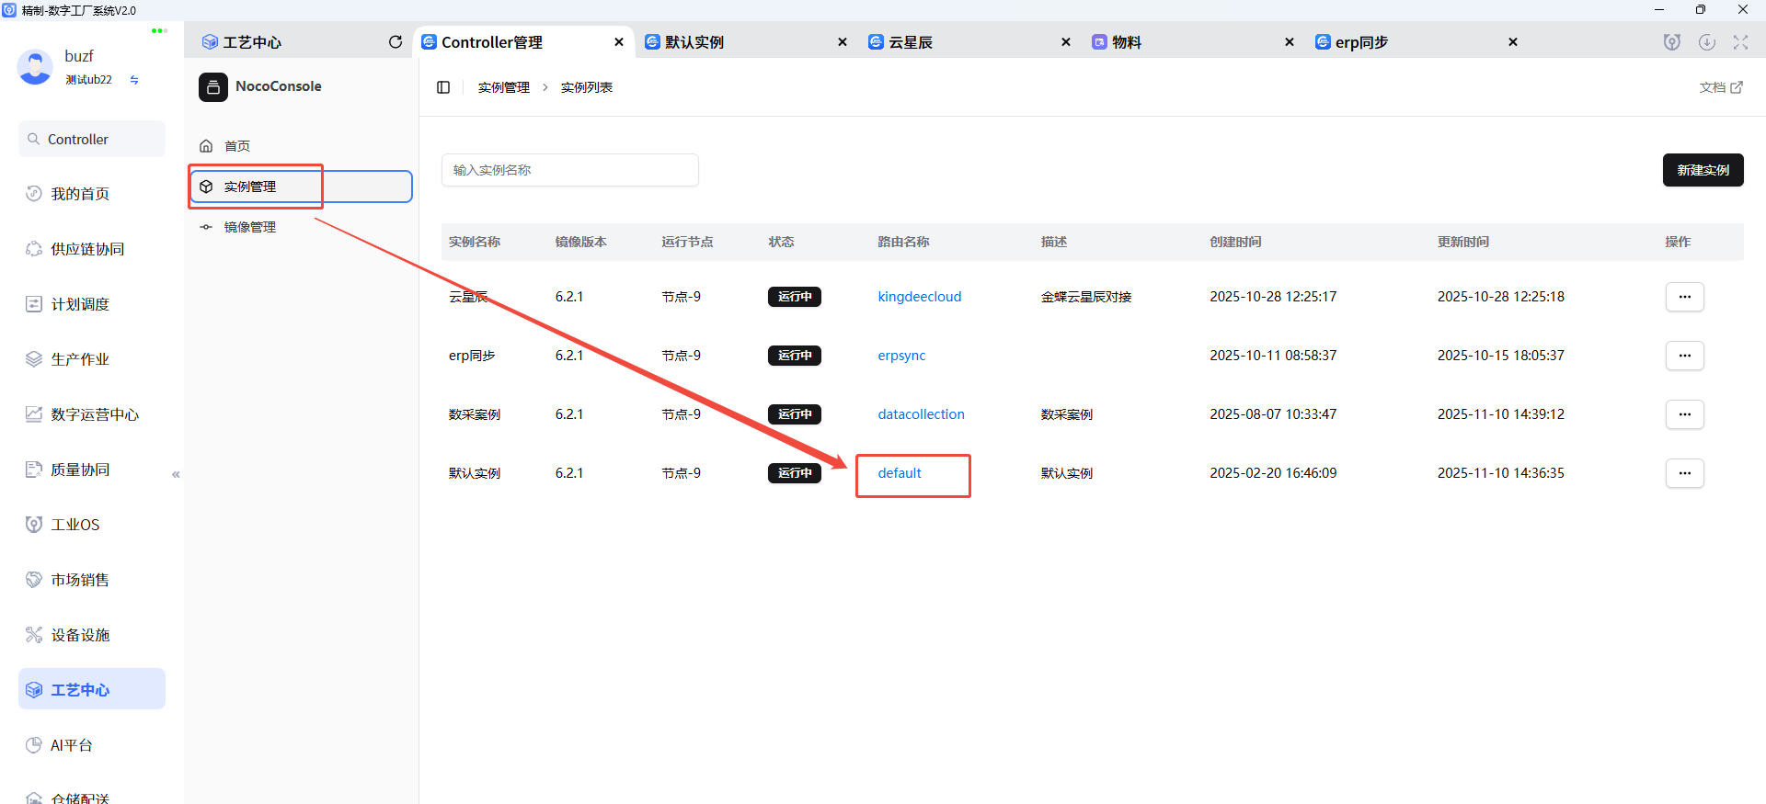Close the 云星辰 tab
Viewport: 1766px width, 804px height.
(x=1066, y=42)
